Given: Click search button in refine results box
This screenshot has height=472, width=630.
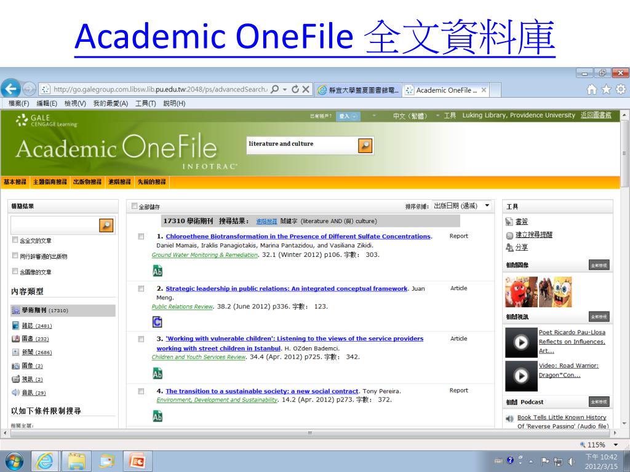Looking at the screenshot, I should tap(106, 225).
